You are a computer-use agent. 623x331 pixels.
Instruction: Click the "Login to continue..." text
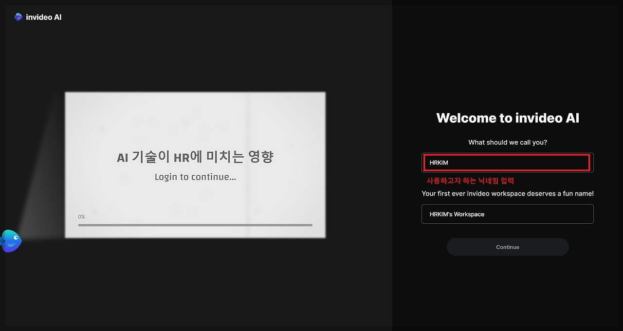point(195,177)
